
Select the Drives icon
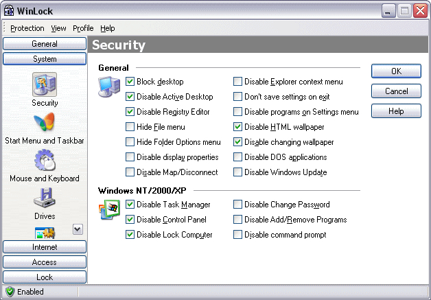(45, 199)
